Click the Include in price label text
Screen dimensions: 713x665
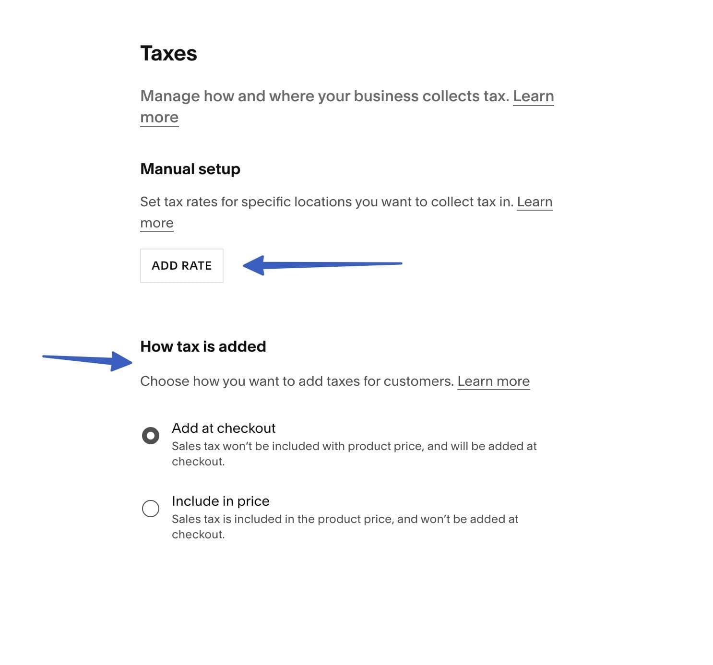220,501
